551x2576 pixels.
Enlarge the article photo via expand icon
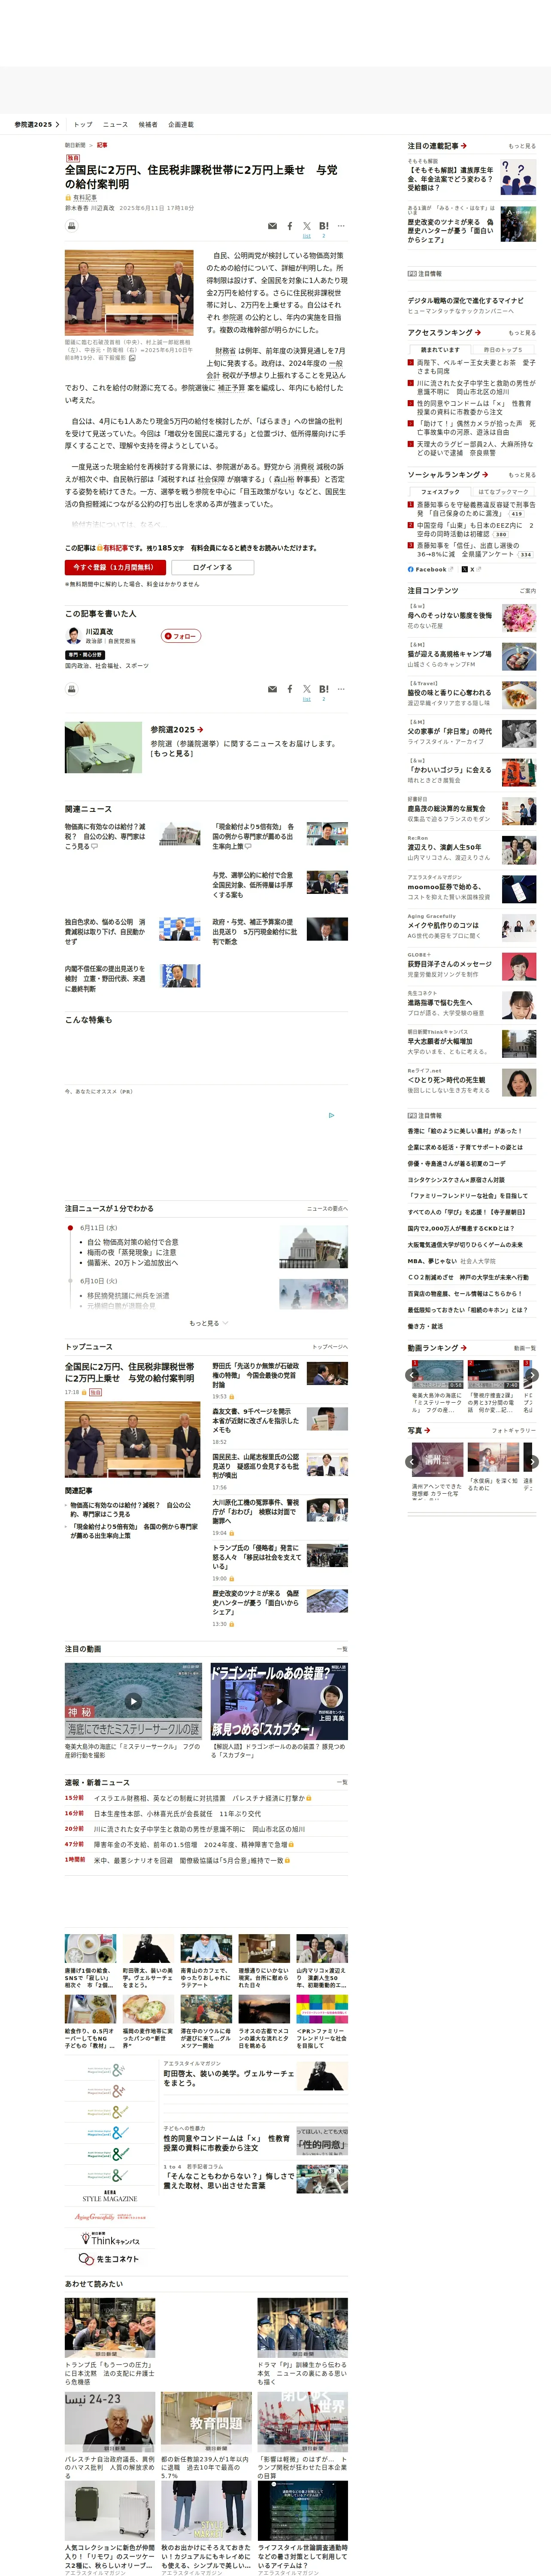132,358
